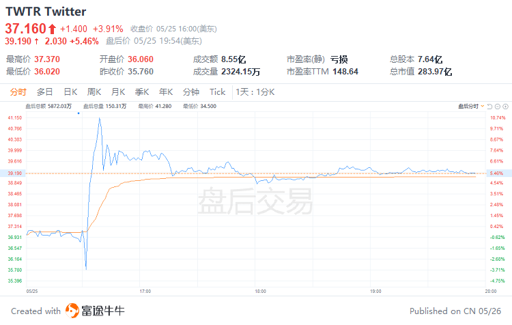Click the 10.74% percent axis label
512x325 pixels.
[498, 117]
